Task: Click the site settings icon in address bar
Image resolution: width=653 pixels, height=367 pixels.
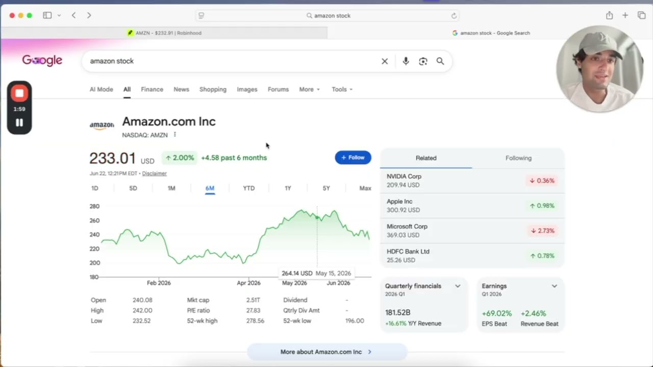Action: [201, 16]
